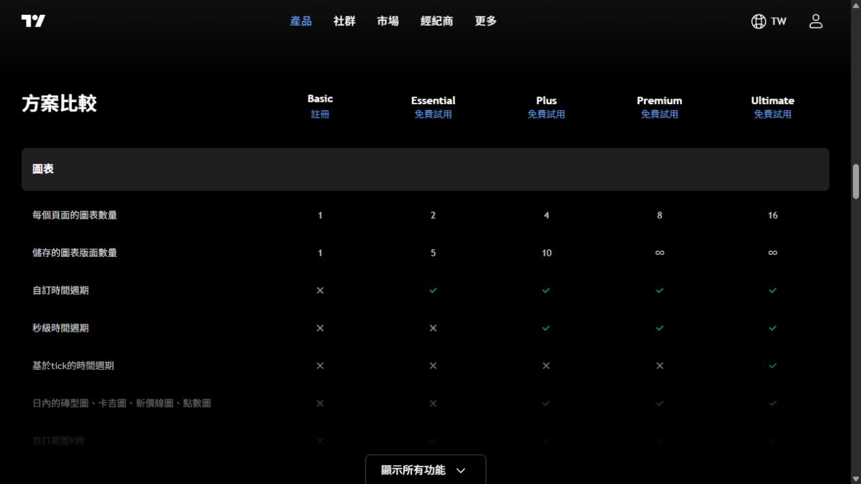Click the 10 saved layouts value for Plus
Viewport: 861px width, 484px height.
(546, 253)
